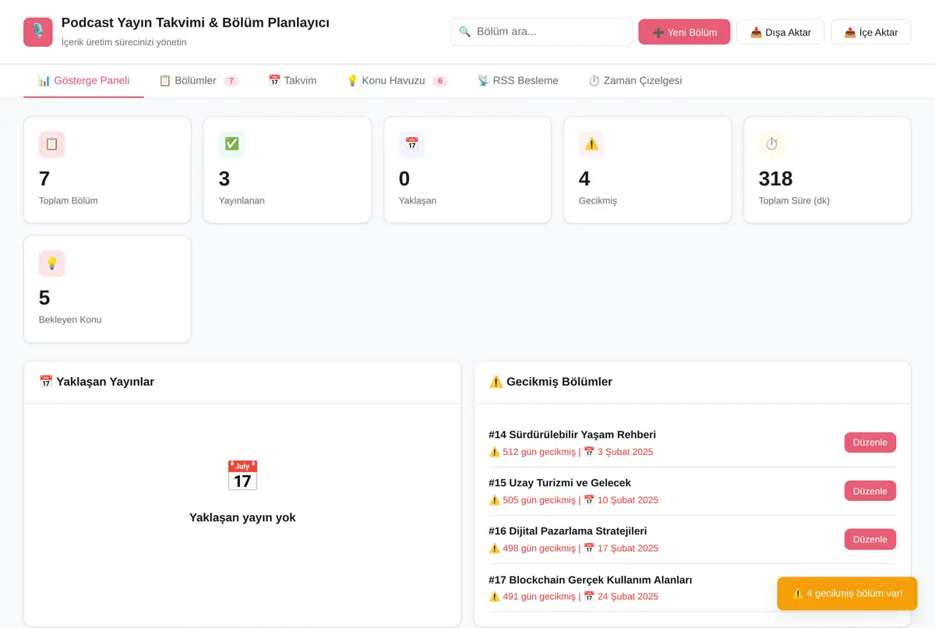
Task: Select the RSS Besleme tab
Action: point(518,80)
